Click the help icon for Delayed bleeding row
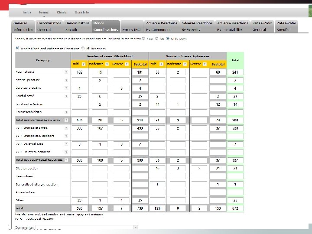The height and width of the screenshot is (234, 312). click(66, 88)
